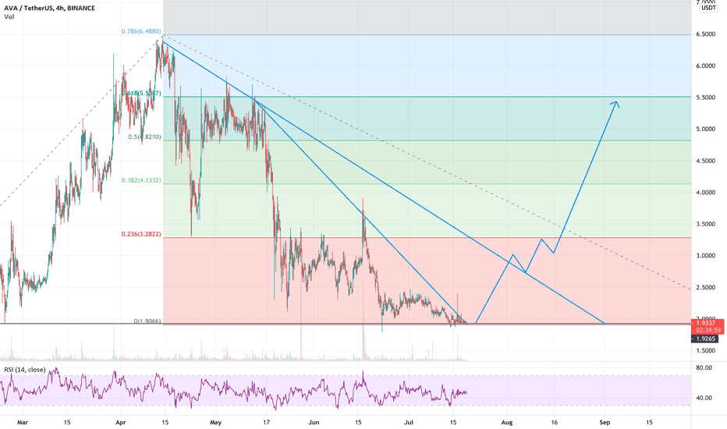Click 2.5000 on the price axis
Viewport: 727px width, 429px height.
[705, 288]
